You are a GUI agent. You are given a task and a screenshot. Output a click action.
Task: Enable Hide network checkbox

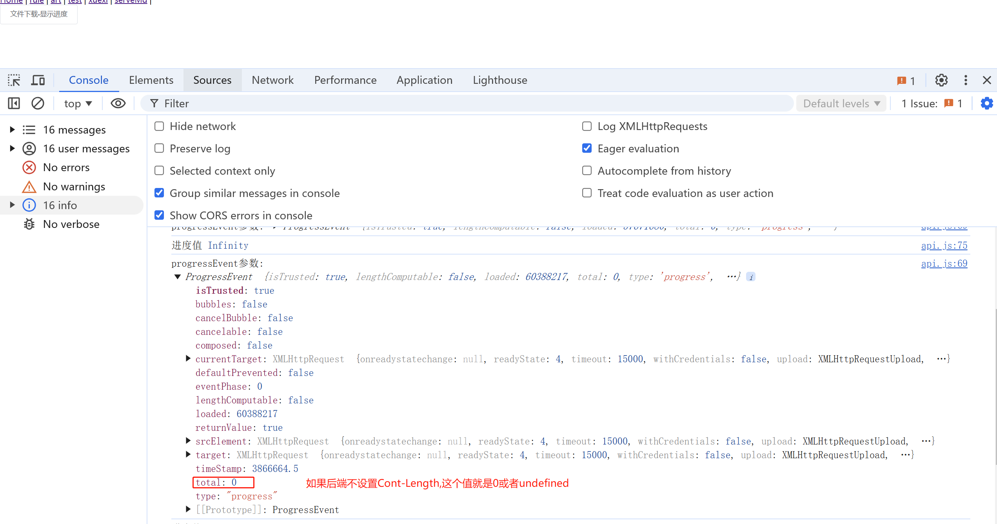pyautogui.click(x=159, y=126)
